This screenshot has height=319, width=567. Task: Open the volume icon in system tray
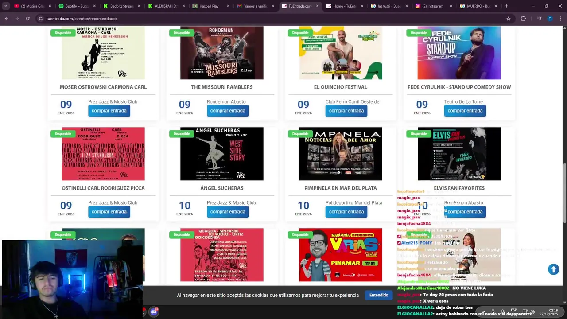pos(532,312)
